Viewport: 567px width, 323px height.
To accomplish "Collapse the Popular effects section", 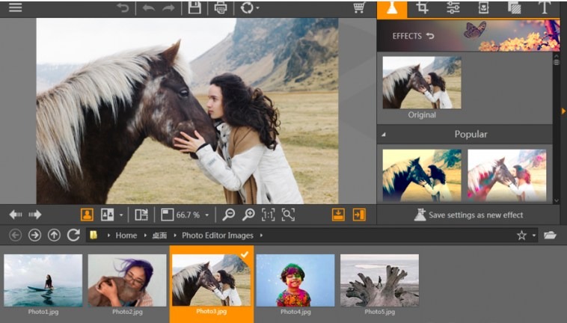I will 384,135.
